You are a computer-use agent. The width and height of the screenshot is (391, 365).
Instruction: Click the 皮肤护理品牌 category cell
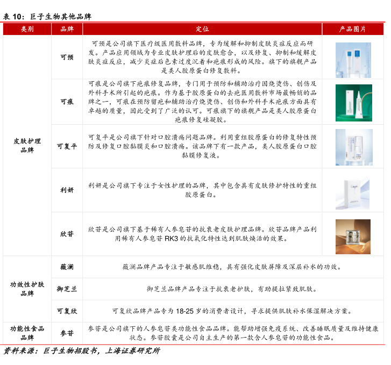tap(27, 146)
